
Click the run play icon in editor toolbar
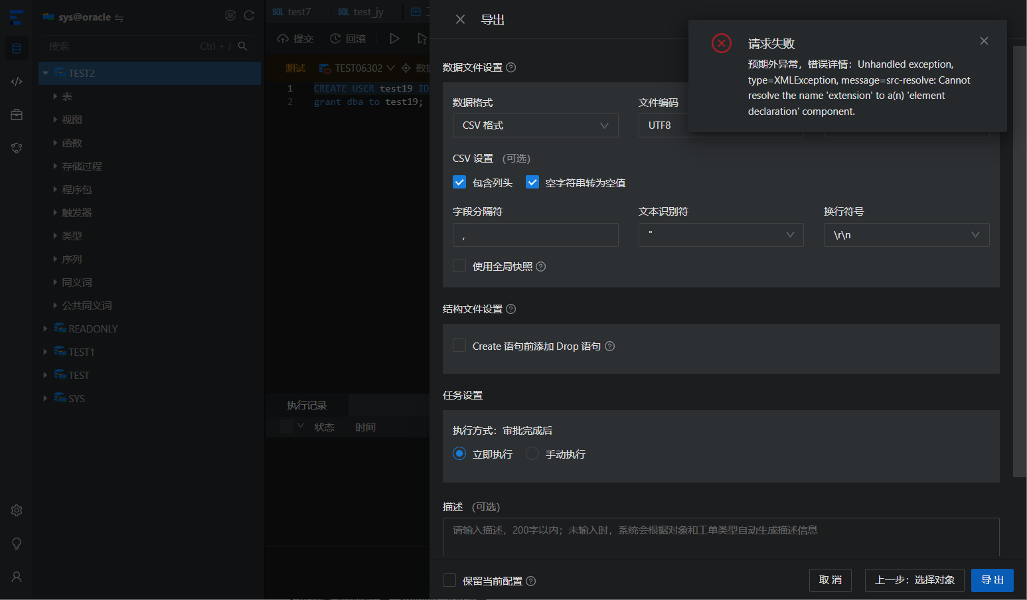(394, 38)
